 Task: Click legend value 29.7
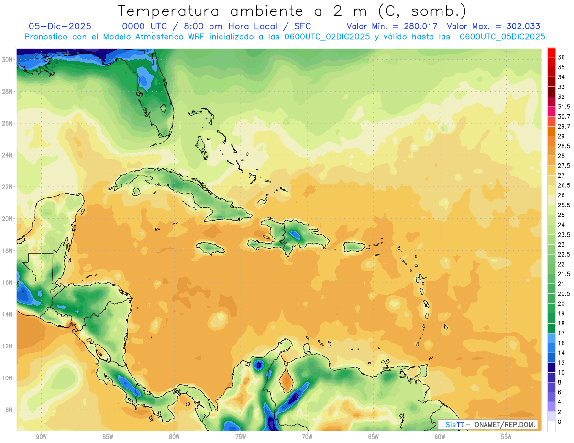564,126
